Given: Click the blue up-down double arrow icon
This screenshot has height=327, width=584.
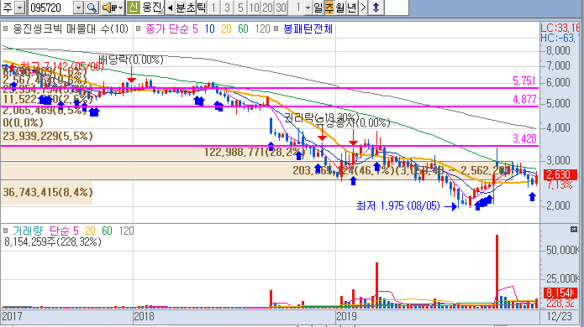Looking at the screenshot, I should pyautogui.click(x=376, y=8).
